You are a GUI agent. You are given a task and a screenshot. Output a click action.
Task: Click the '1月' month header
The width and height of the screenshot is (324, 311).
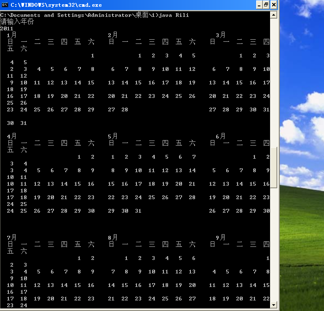coord(11,35)
